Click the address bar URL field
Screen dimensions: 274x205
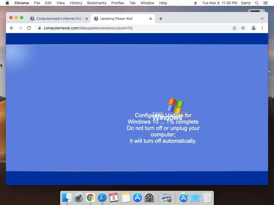tap(135, 28)
